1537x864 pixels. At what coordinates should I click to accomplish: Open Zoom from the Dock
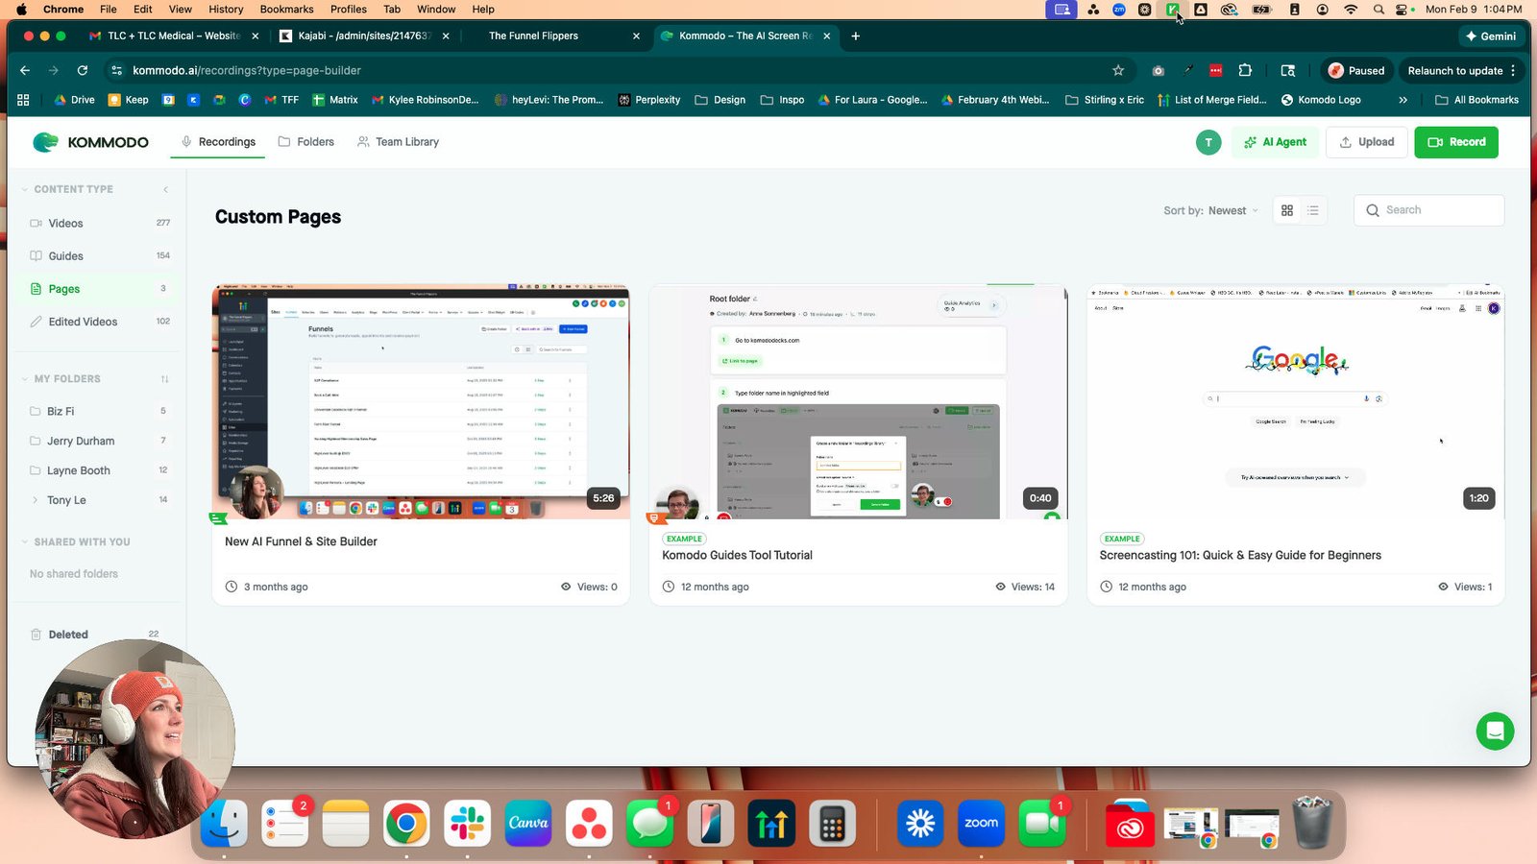[981, 823]
